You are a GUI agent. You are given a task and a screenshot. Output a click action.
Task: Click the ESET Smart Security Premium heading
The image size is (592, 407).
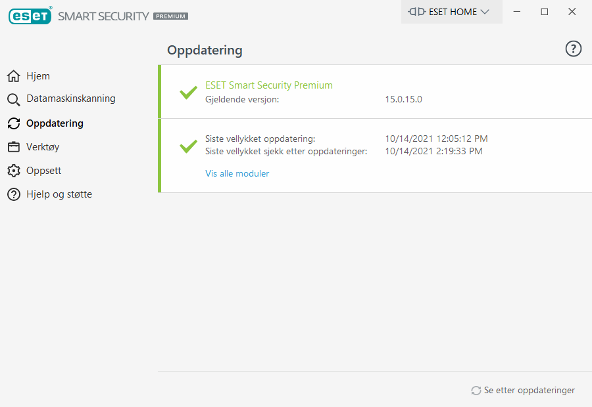tap(269, 85)
